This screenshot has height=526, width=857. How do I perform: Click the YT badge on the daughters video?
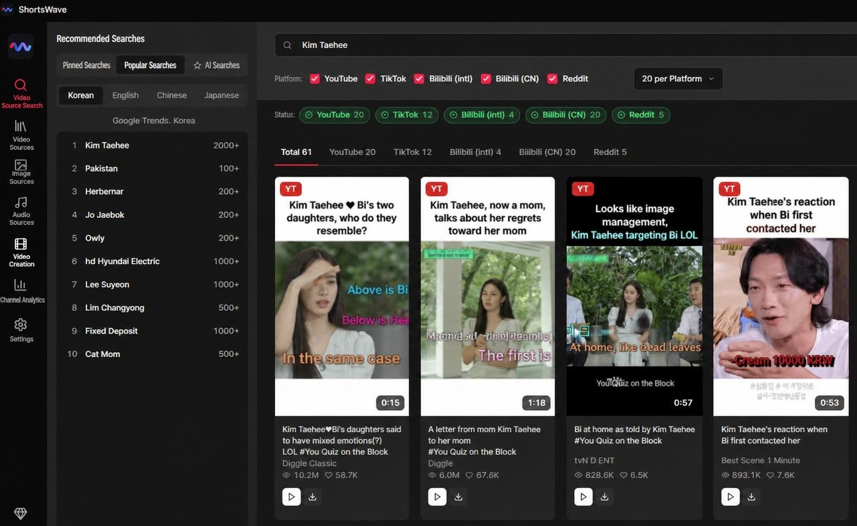[x=291, y=188]
